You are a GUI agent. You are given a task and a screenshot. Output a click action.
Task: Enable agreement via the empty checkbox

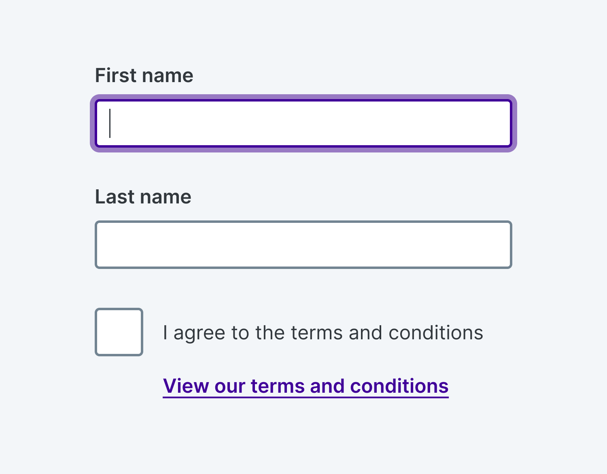coord(119,332)
